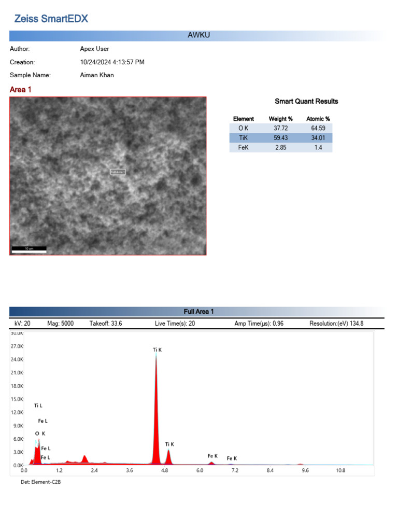Click the Smart Quant Results heading
This screenshot has height=531, width=398.
point(306,101)
